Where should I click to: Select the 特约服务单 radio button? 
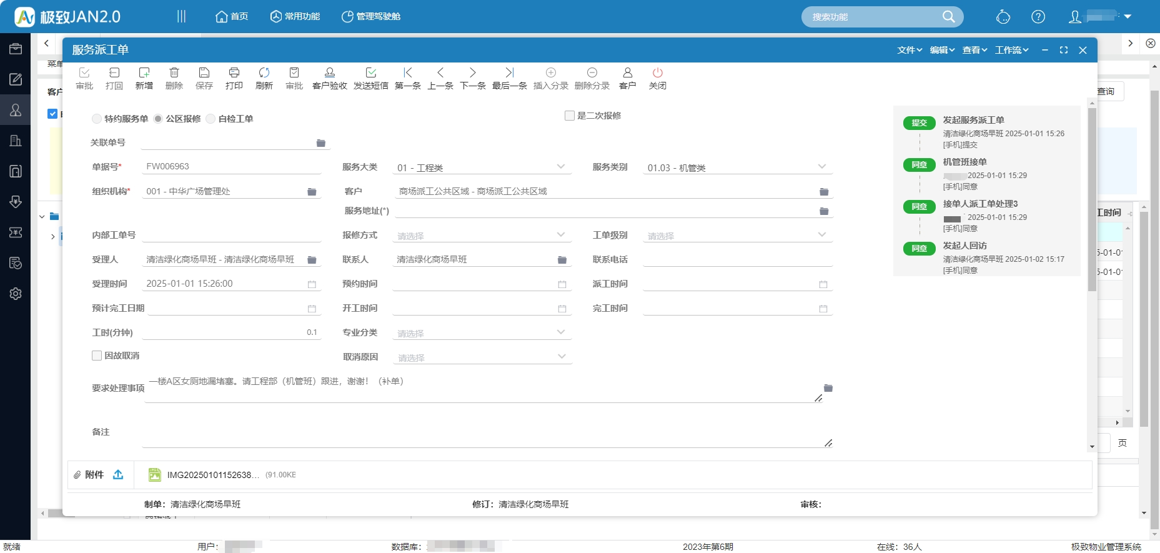96,119
